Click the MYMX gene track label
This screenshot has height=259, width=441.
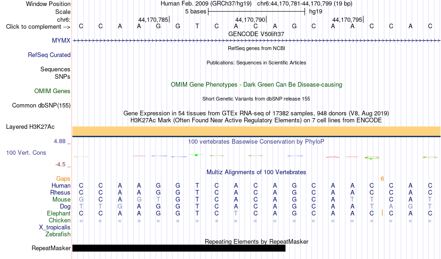pyautogui.click(x=61, y=40)
